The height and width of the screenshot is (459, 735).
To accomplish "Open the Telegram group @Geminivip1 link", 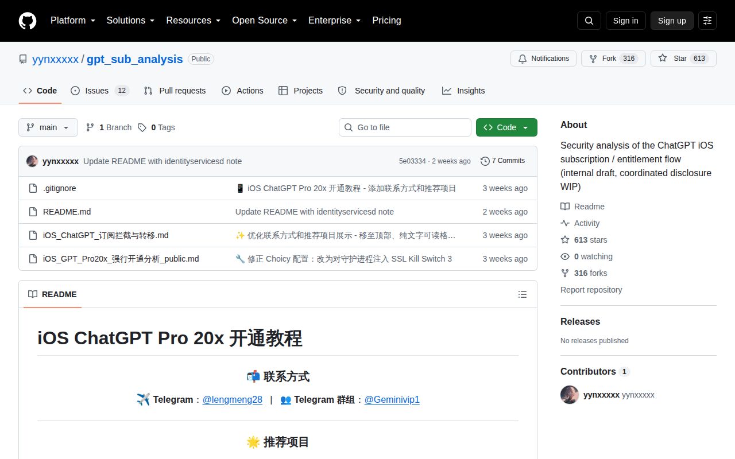I will tap(392, 400).
